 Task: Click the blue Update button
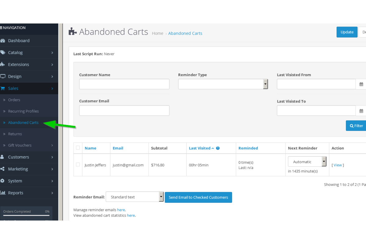[347, 32]
